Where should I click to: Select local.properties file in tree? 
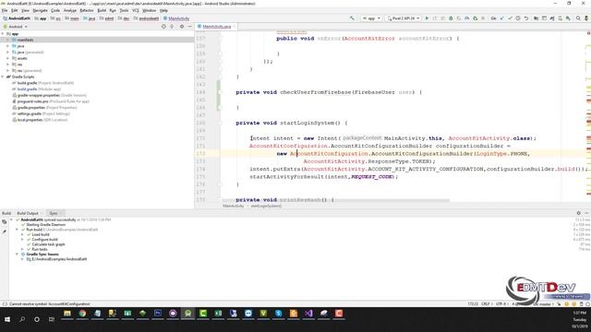click(x=40, y=120)
